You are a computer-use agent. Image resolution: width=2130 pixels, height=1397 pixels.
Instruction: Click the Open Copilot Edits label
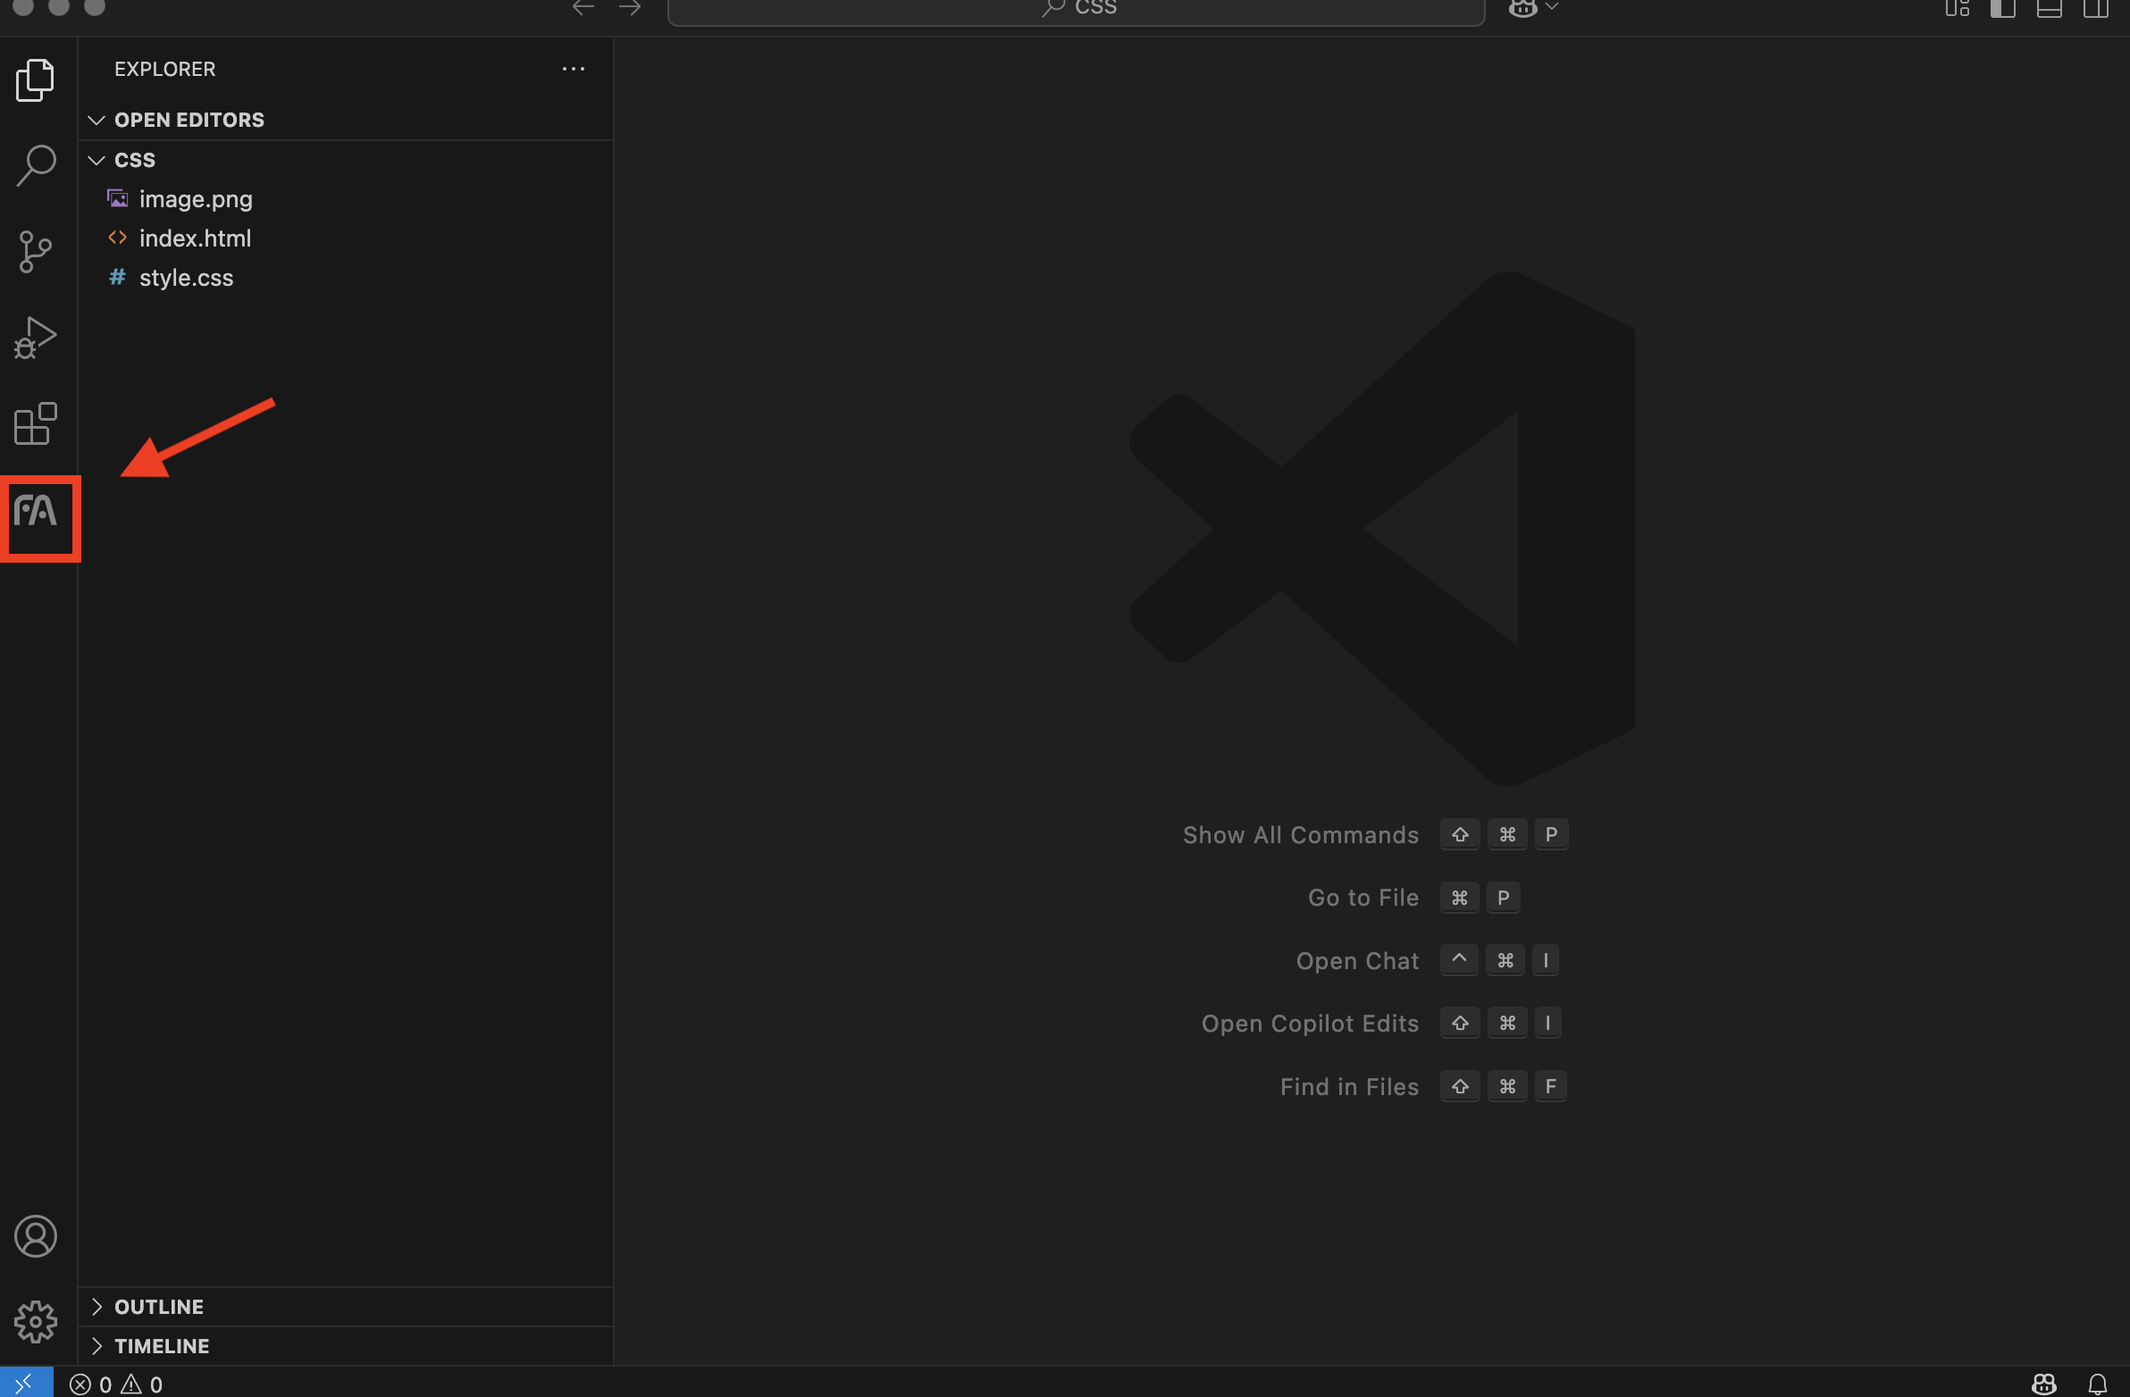(x=1309, y=1023)
